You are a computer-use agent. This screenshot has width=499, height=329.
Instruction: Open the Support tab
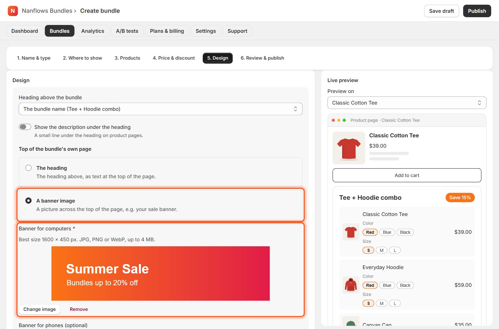point(237,31)
